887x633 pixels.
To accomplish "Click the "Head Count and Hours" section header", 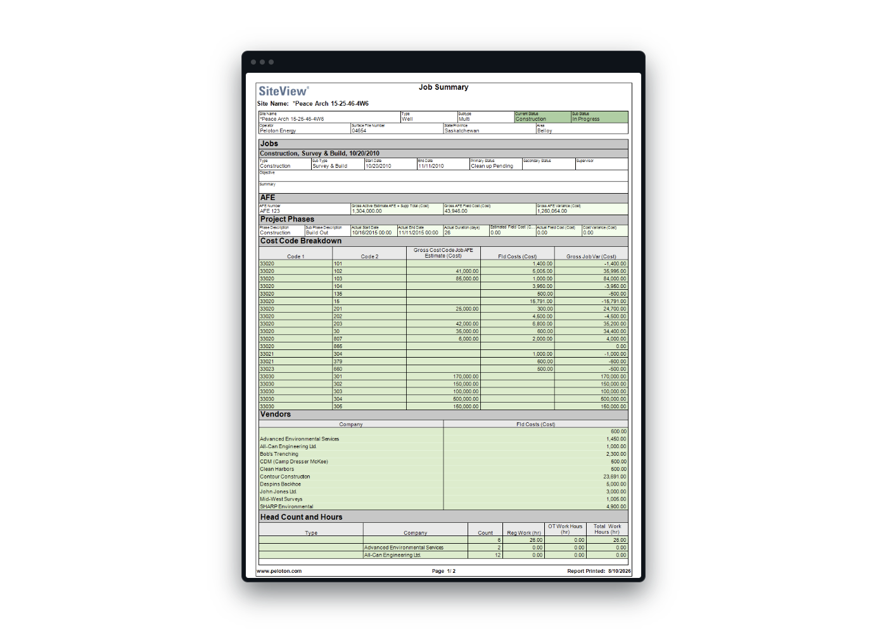I will point(443,517).
